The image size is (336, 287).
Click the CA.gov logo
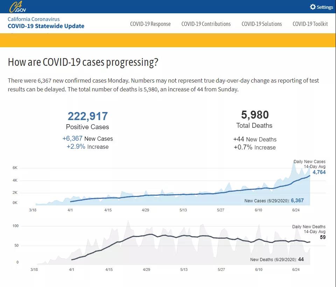pos(17,7)
